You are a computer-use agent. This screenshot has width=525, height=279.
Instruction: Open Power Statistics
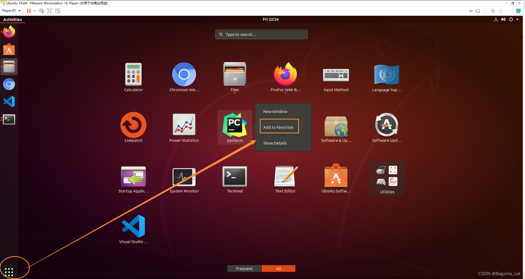pos(184,124)
